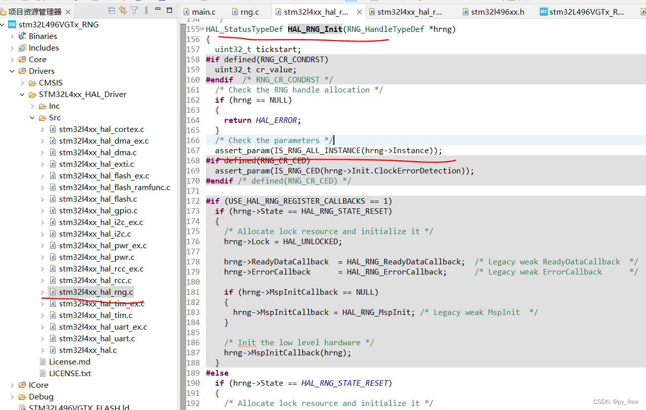Expand the Inc folder
The width and height of the screenshot is (646, 410).
[x=32, y=106]
